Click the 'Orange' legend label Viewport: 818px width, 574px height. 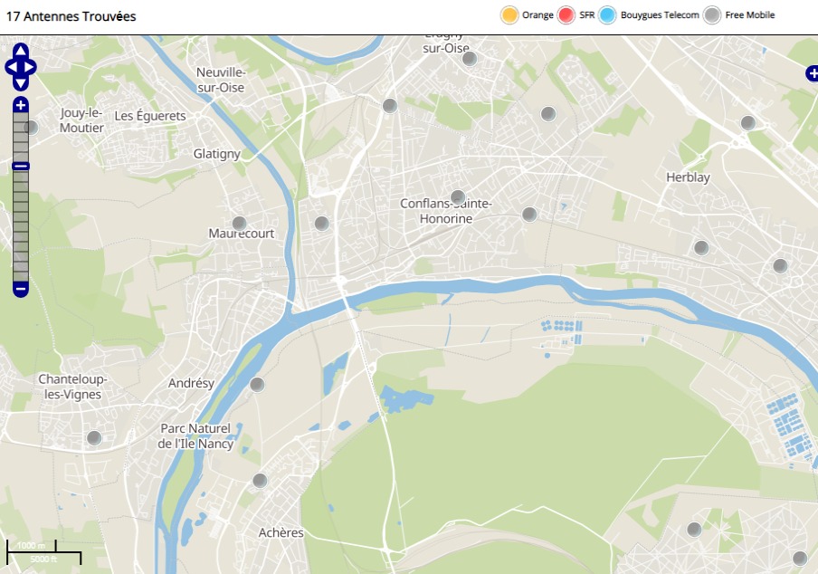tap(537, 15)
